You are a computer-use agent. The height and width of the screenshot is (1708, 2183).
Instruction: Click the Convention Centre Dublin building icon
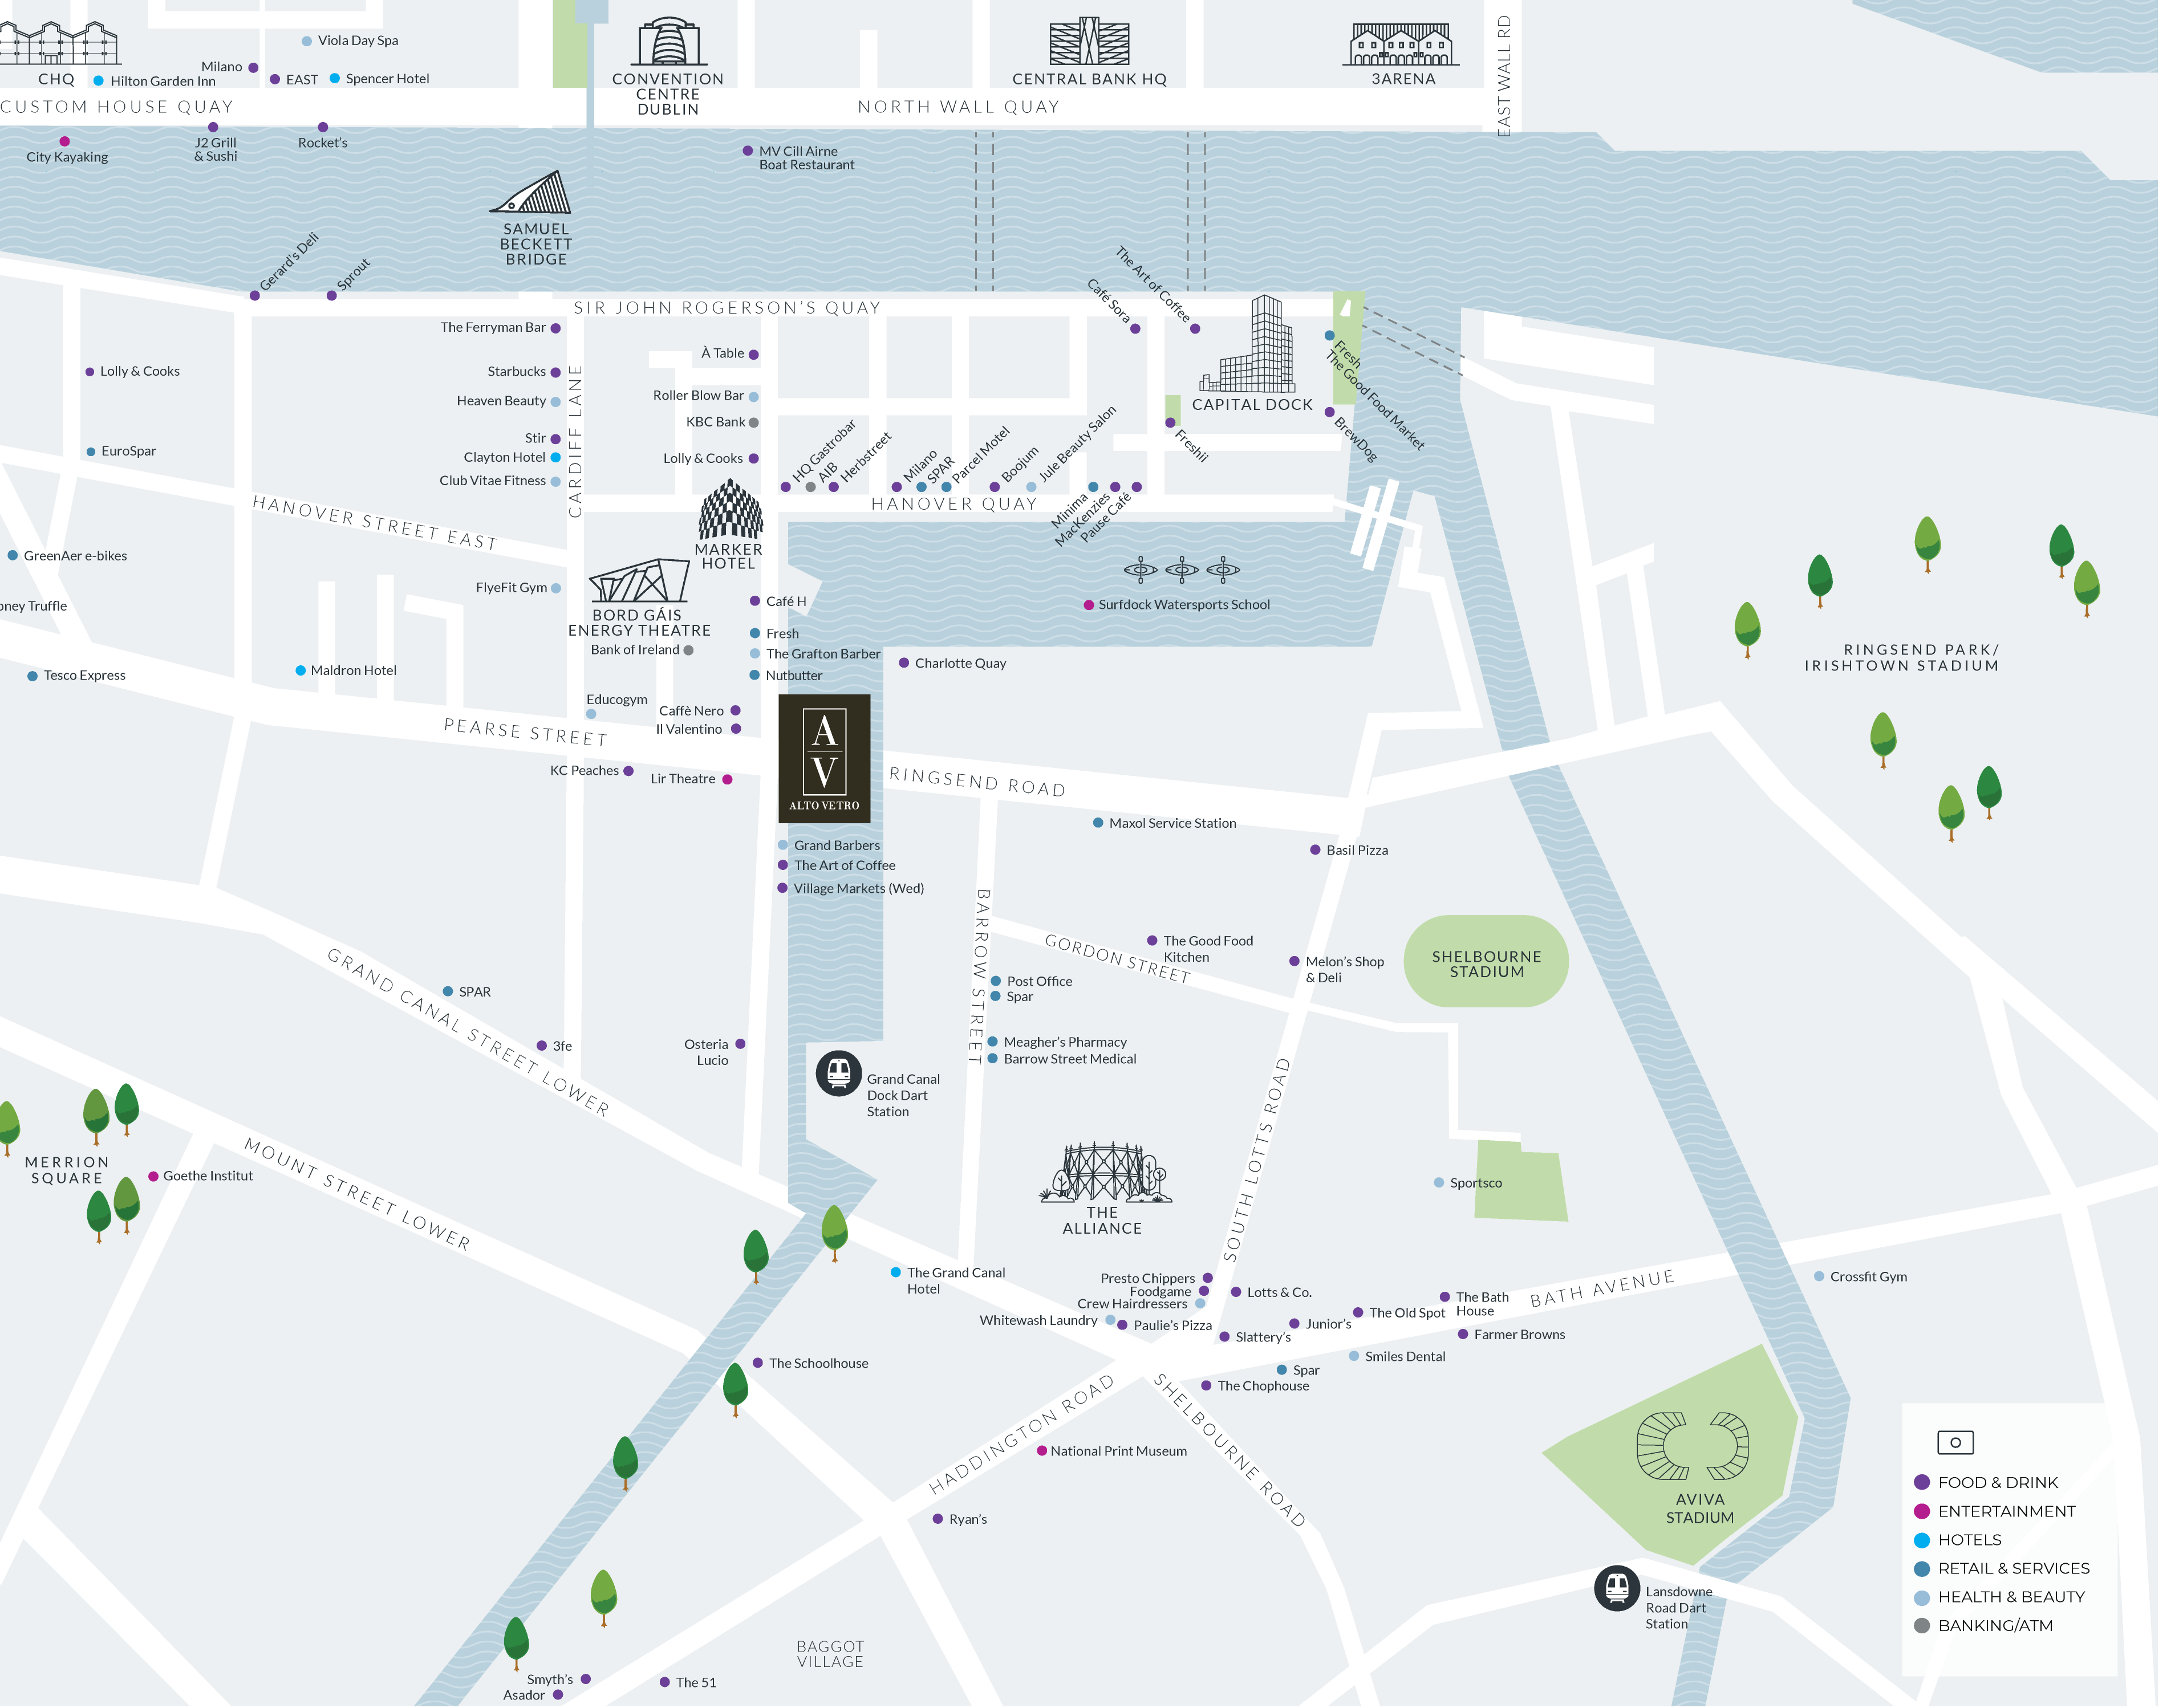[x=676, y=42]
